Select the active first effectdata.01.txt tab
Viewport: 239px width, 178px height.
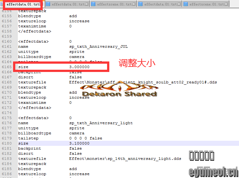point(23,4)
